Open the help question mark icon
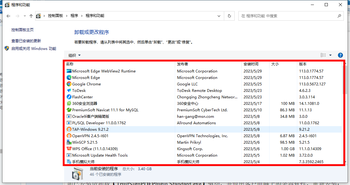The image size is (350, 185). click(340, 55)
